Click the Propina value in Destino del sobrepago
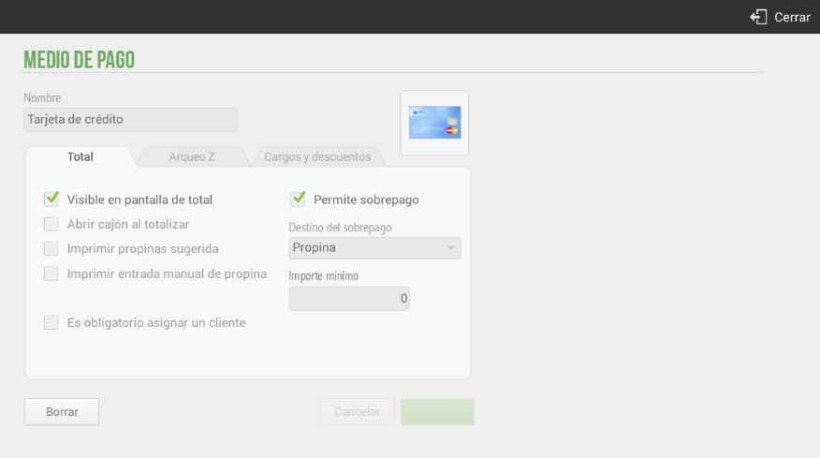Viewport: 820px width, 458px height. click(x=315, y=247)
